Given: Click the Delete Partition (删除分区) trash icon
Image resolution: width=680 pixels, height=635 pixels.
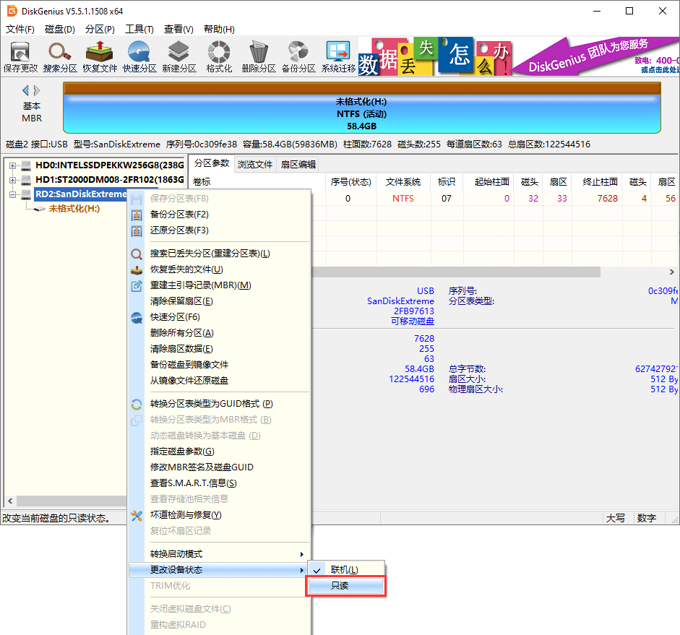Looking at the screenshot, I should tap(259, 56).
